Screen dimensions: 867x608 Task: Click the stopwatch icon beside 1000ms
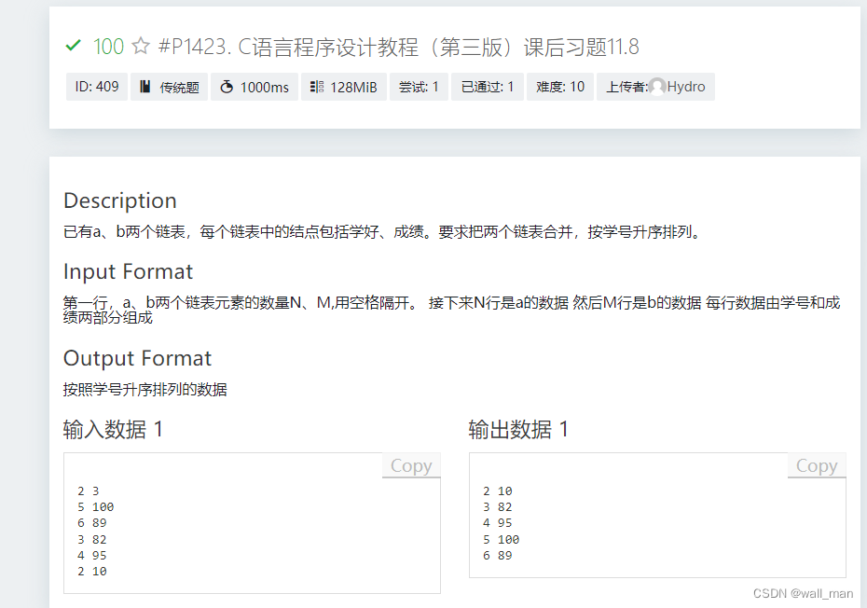[x=227, y=87]
